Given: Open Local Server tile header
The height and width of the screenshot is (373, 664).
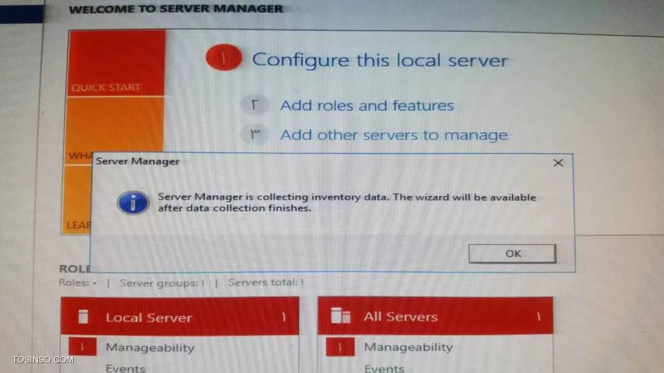Looking at the screenshot, I should [x=180, y=316].
